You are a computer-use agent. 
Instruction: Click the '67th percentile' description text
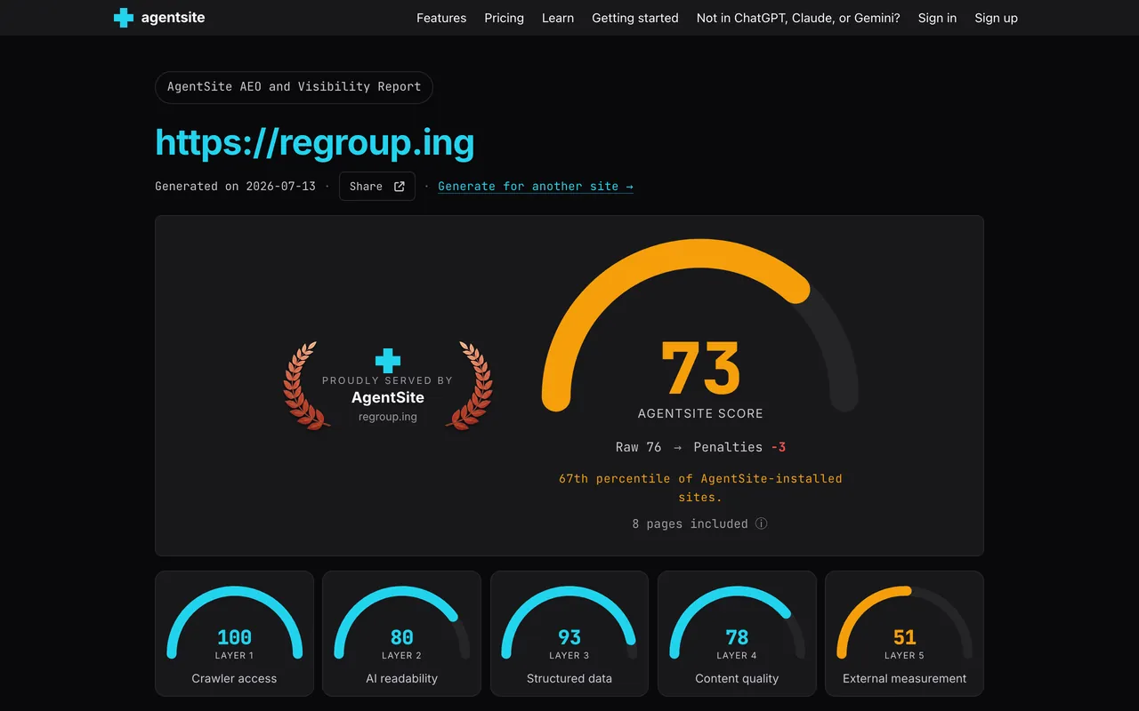pyautogui.click(x=700, y=488)
